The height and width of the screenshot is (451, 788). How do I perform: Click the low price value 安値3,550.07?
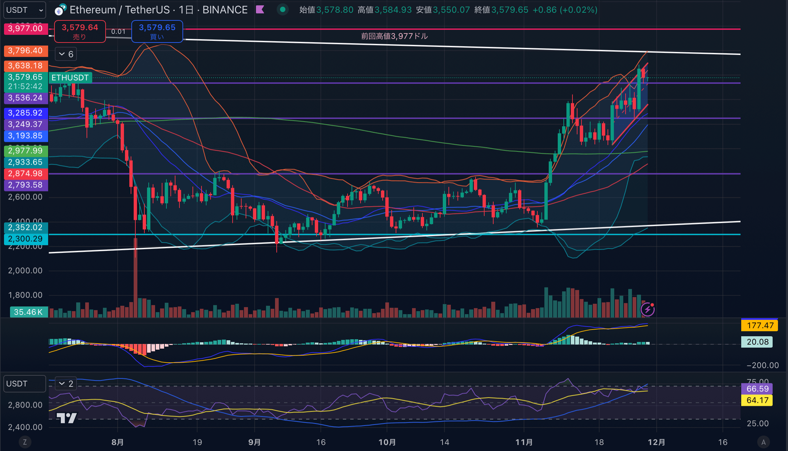pos(443,10)
